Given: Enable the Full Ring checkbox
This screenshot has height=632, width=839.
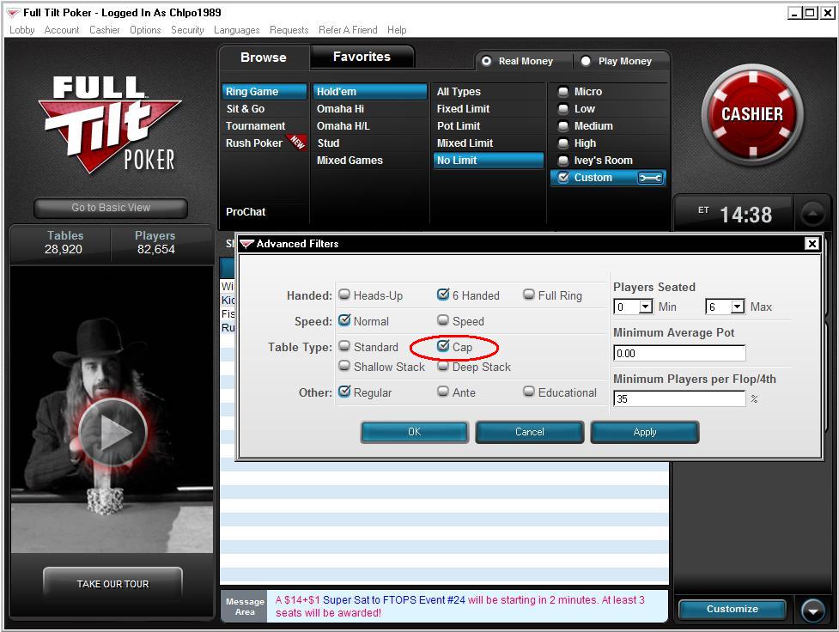Looking at the screenshot, I should pyautogui.click(x=529, y=295).
